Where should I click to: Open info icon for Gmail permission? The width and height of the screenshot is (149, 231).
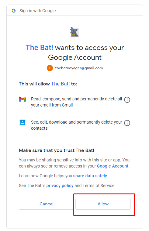(x=127, y=100)
